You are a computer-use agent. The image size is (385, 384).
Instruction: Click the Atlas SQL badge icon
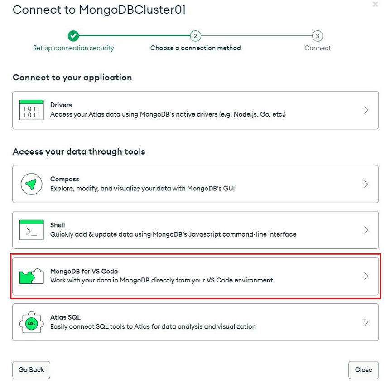[x=31, y=322]
